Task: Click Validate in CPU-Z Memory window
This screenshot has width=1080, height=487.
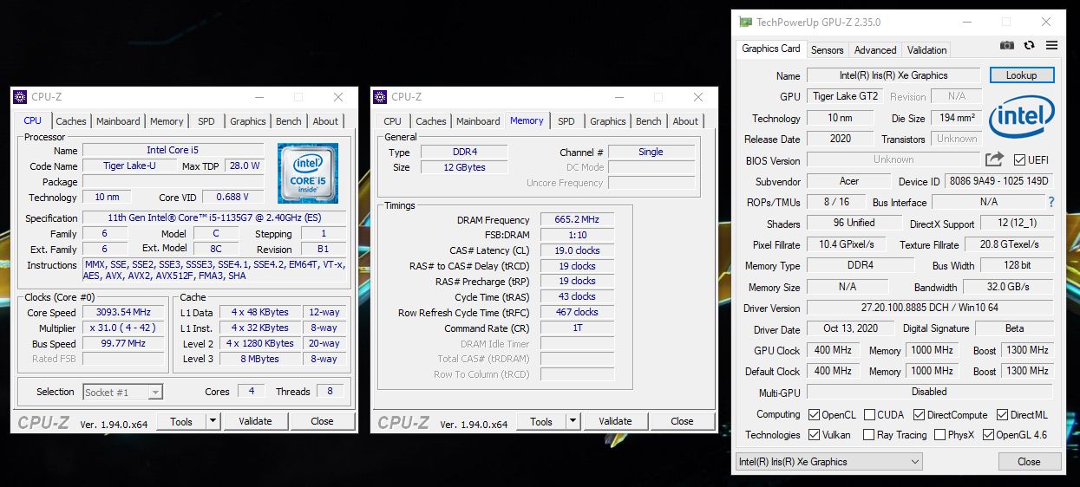Action: [x=615, y=421]
